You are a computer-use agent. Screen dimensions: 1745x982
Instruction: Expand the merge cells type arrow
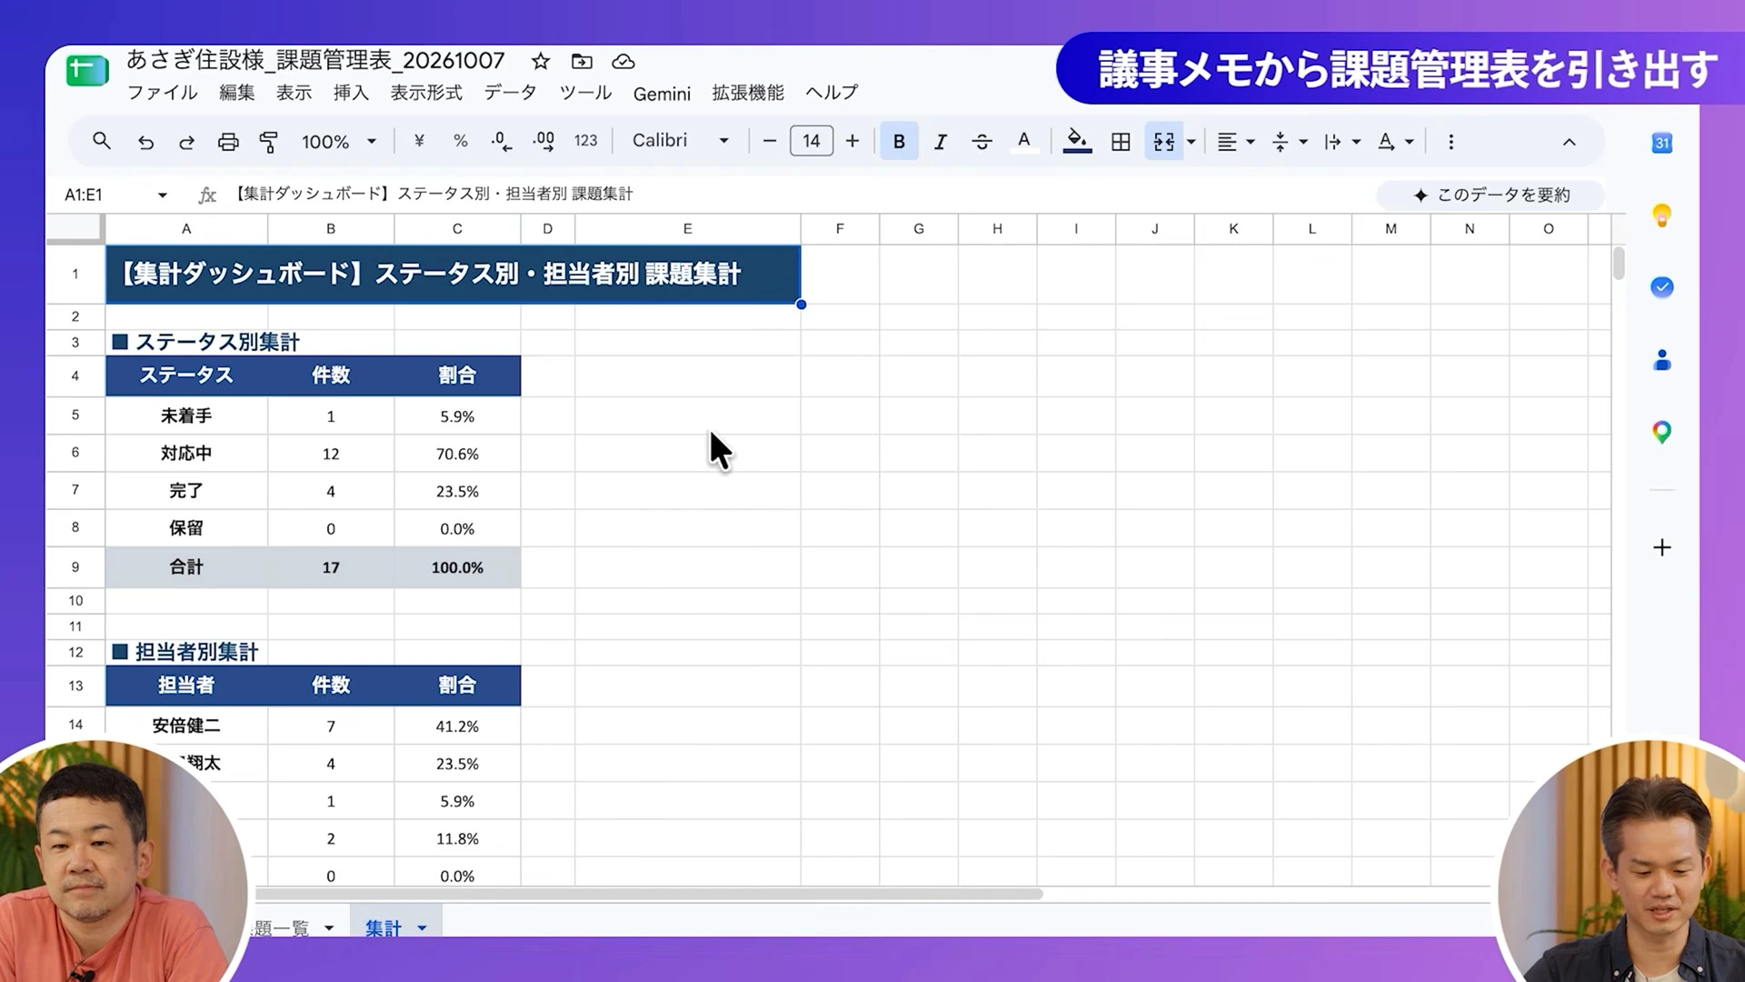[x=1192, y=142]
